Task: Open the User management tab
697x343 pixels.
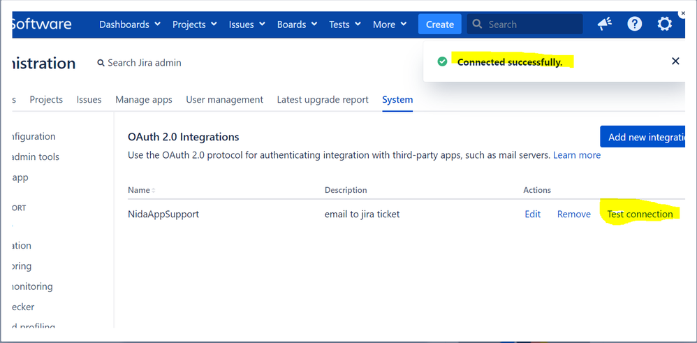Action: pos(224,100)
